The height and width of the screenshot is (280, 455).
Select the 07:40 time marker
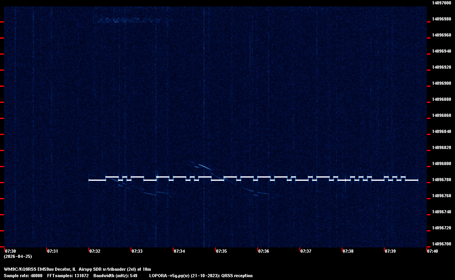432,251
